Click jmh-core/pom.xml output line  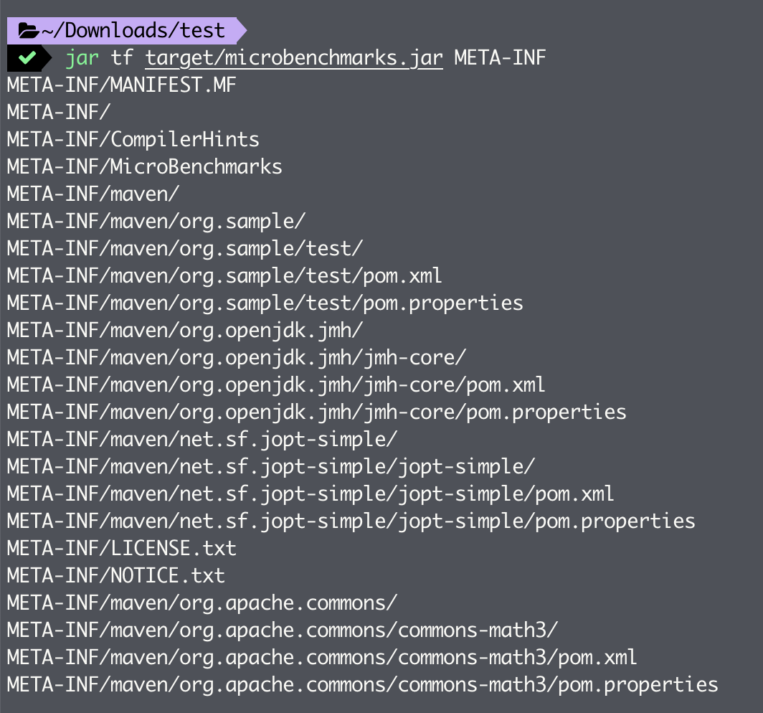tap(276, 385)
